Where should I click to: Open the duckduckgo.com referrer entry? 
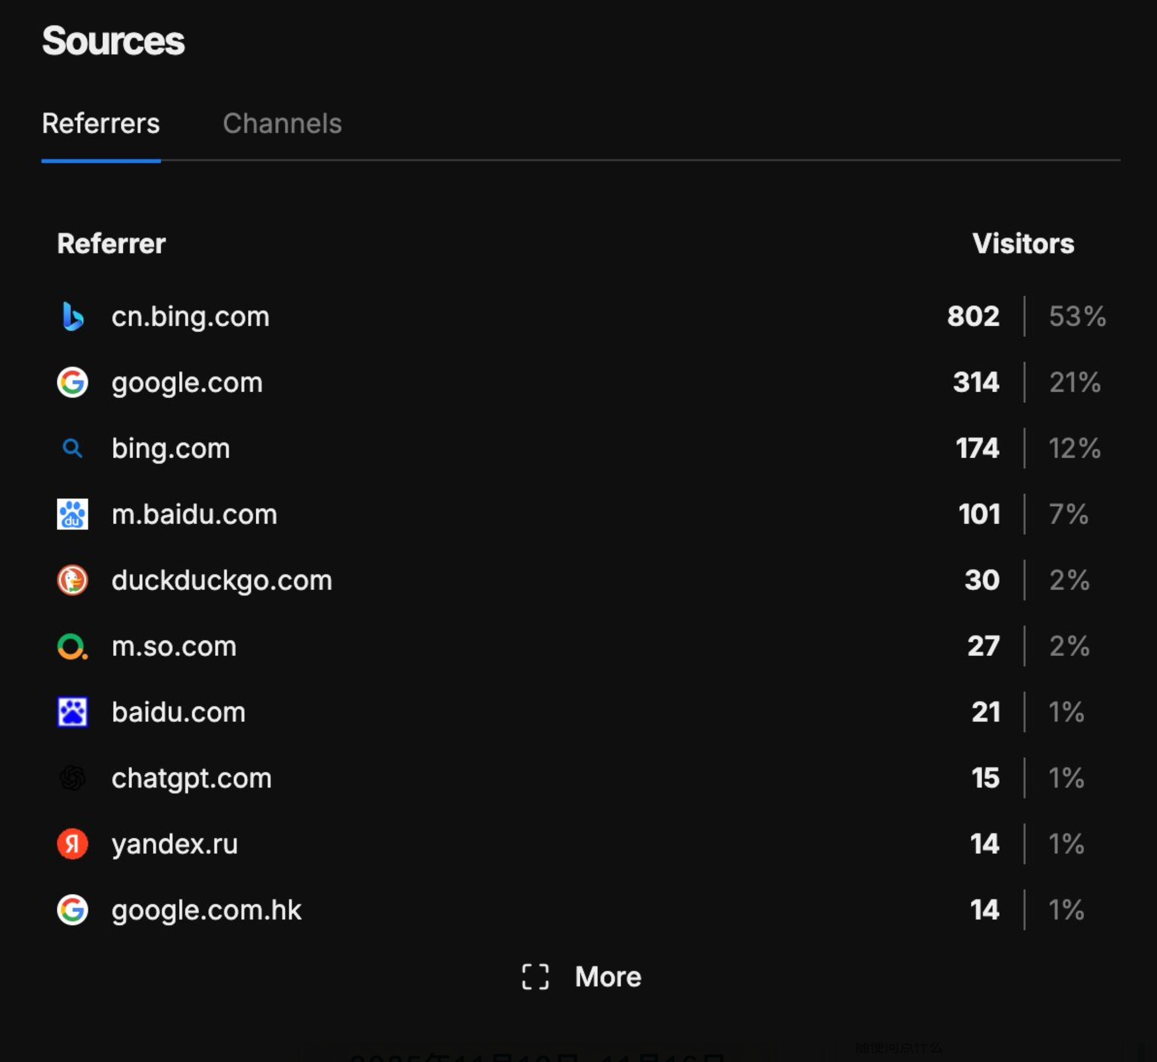pos(222,580)
